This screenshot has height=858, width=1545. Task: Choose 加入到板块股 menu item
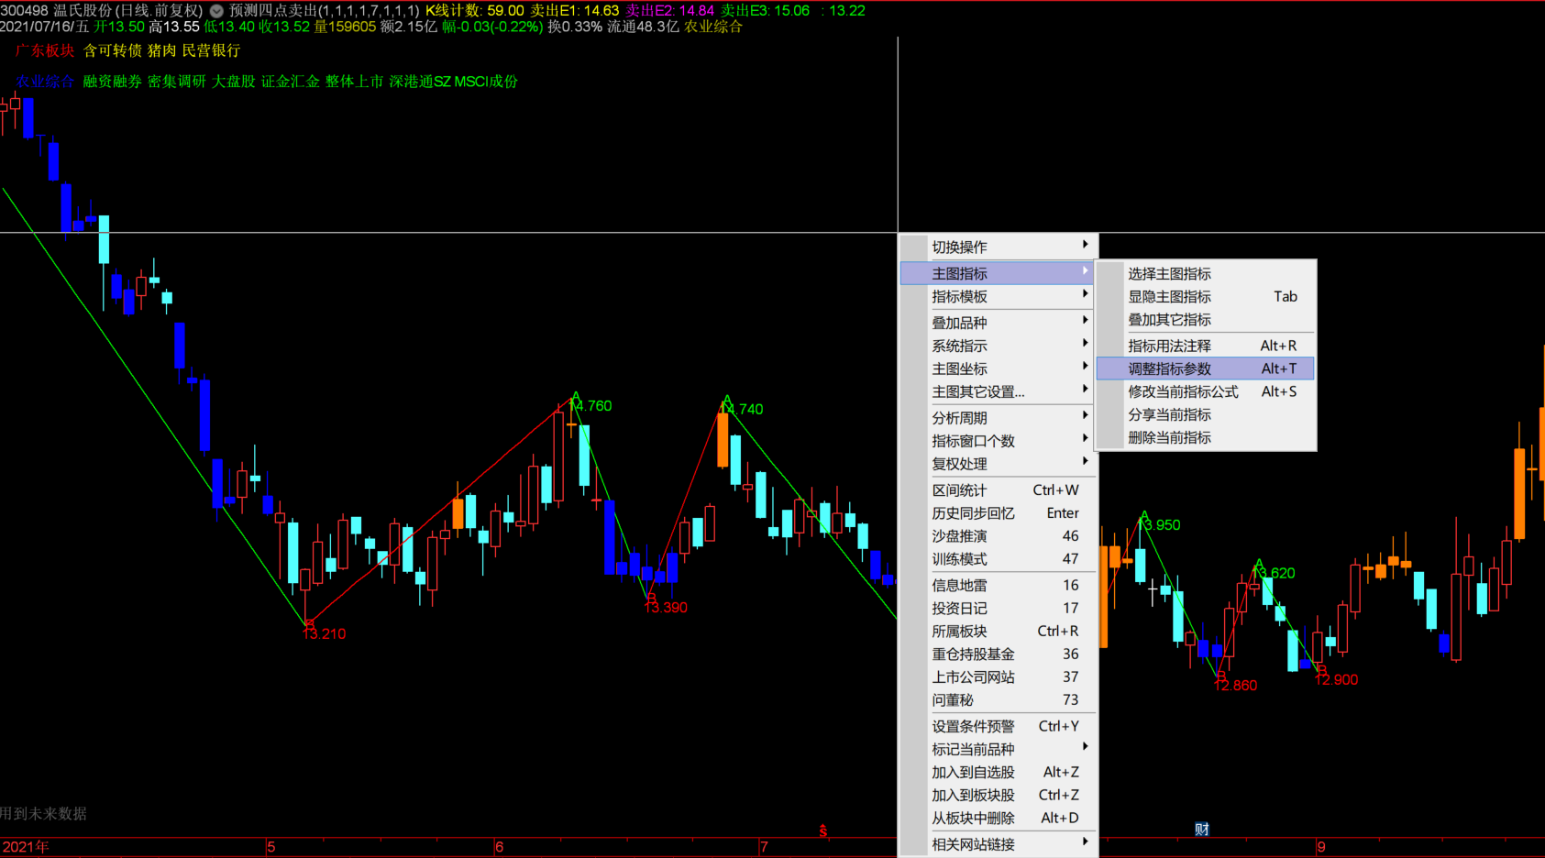(x=999, y=795)
